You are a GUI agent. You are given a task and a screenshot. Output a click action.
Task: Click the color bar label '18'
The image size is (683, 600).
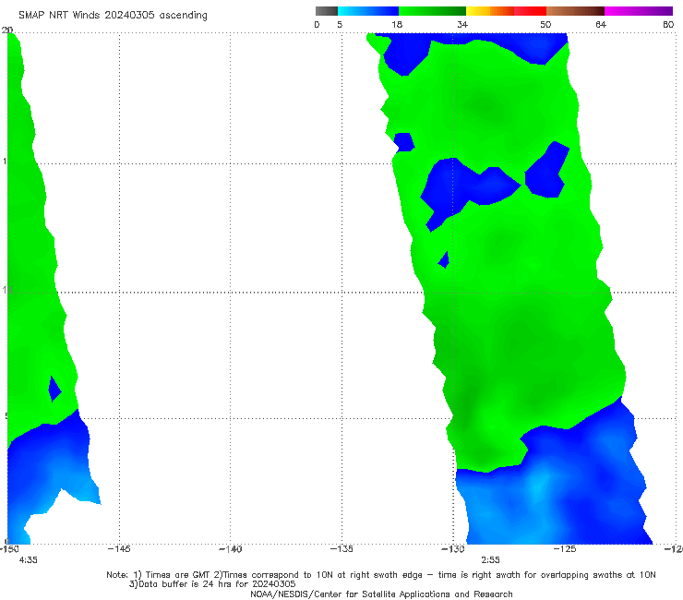[x=397, y=24]
